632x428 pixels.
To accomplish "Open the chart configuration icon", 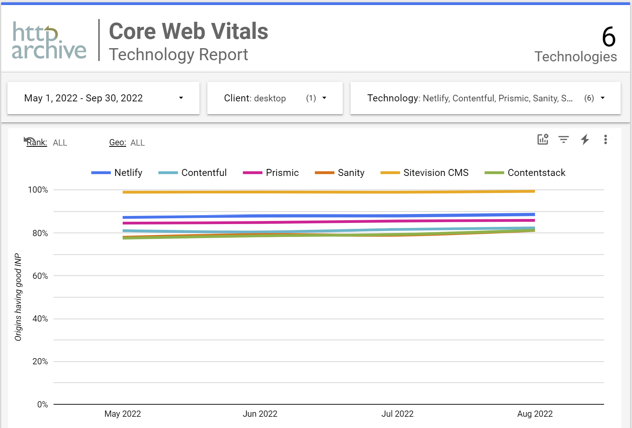I will click(x=542, y=139).
